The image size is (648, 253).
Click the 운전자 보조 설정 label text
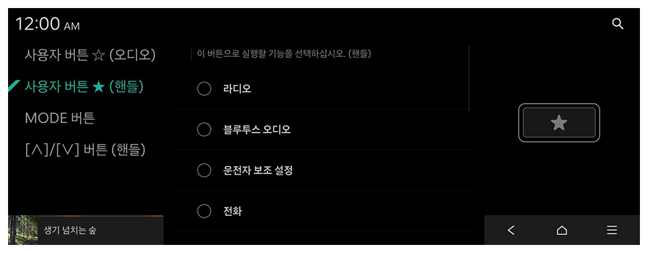[258, 170]
